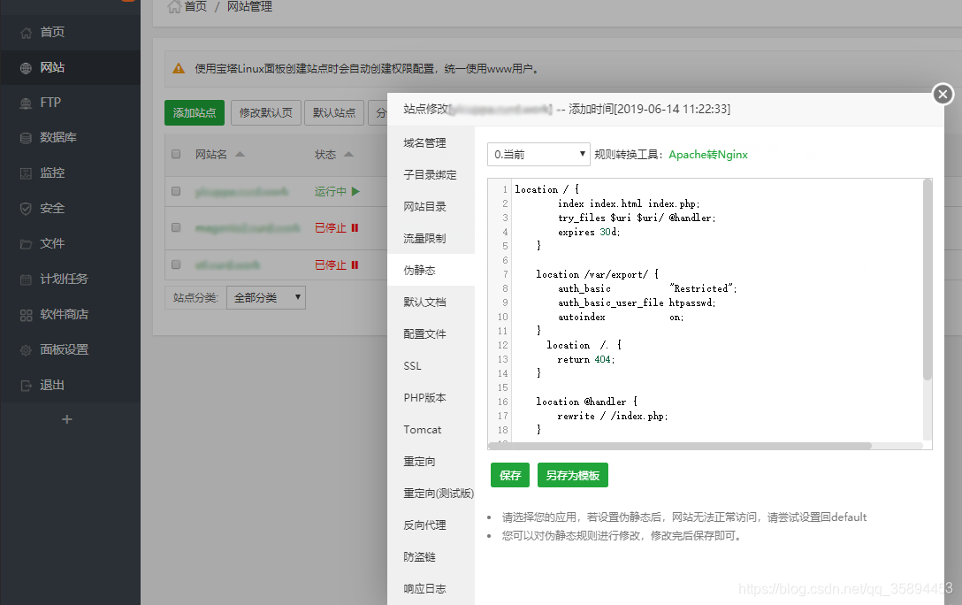This screenshot has width=962, height=605.
Task: Open the 0.当前 rewrite rule dropdown
Action: [538, 155]
